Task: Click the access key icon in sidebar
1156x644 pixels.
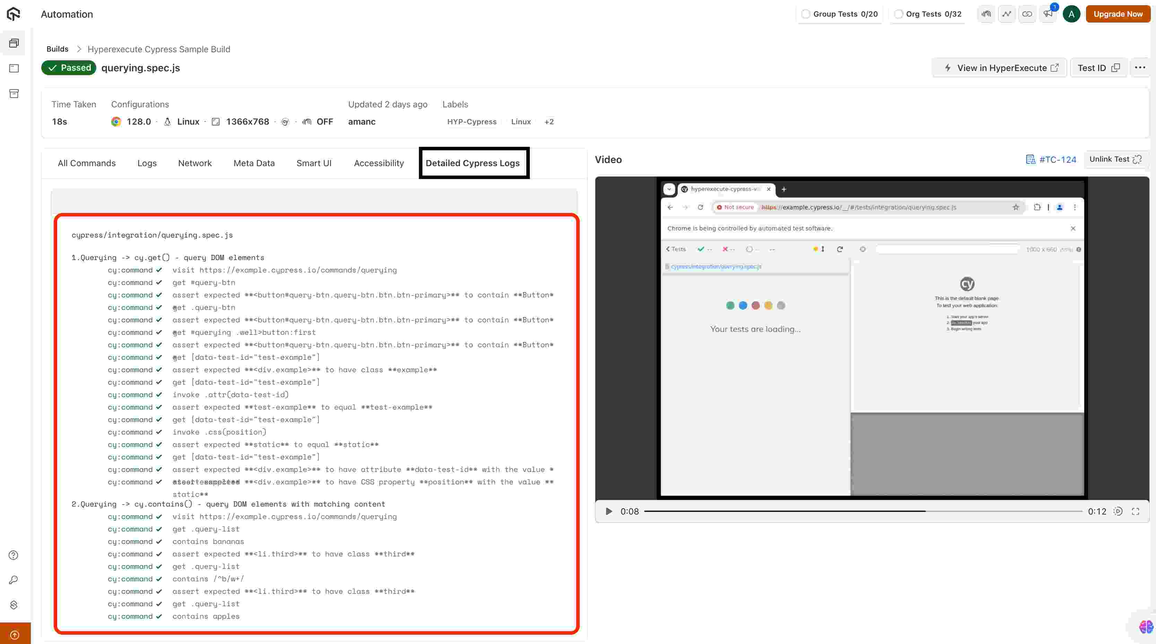Action: [14, 580]
